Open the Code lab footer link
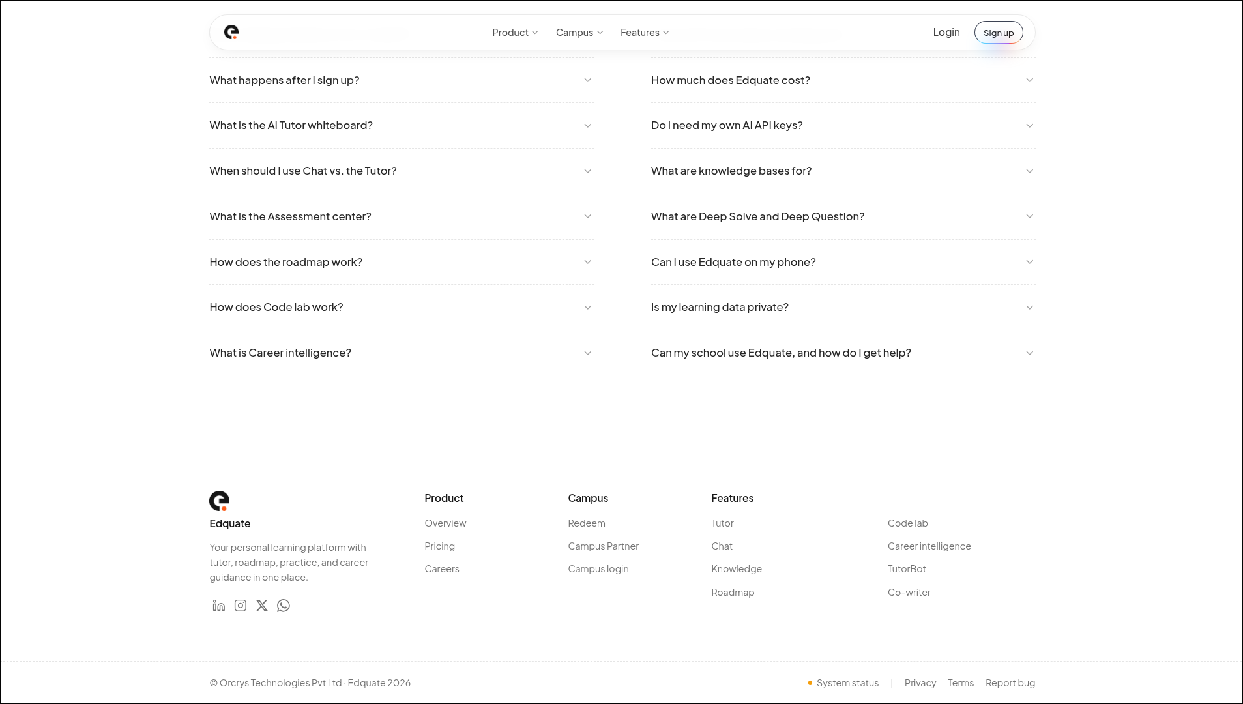Screen dimensions: 1243x704 tap(907, 523)
